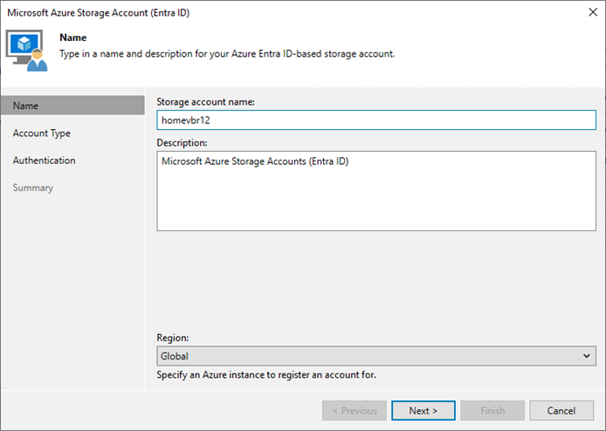This screenshot has height=431, width=606.
Task: Click inside the Description text box
Action: coord(376,191)
